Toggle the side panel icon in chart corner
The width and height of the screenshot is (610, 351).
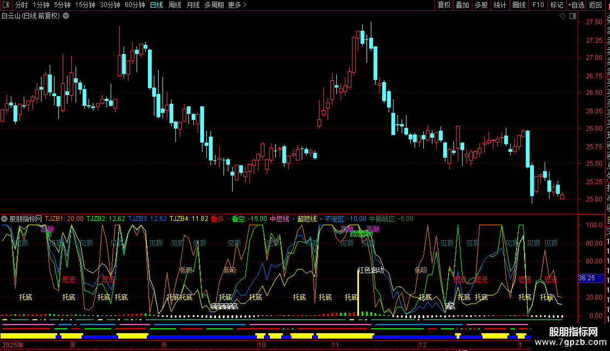tap(573, 16)
